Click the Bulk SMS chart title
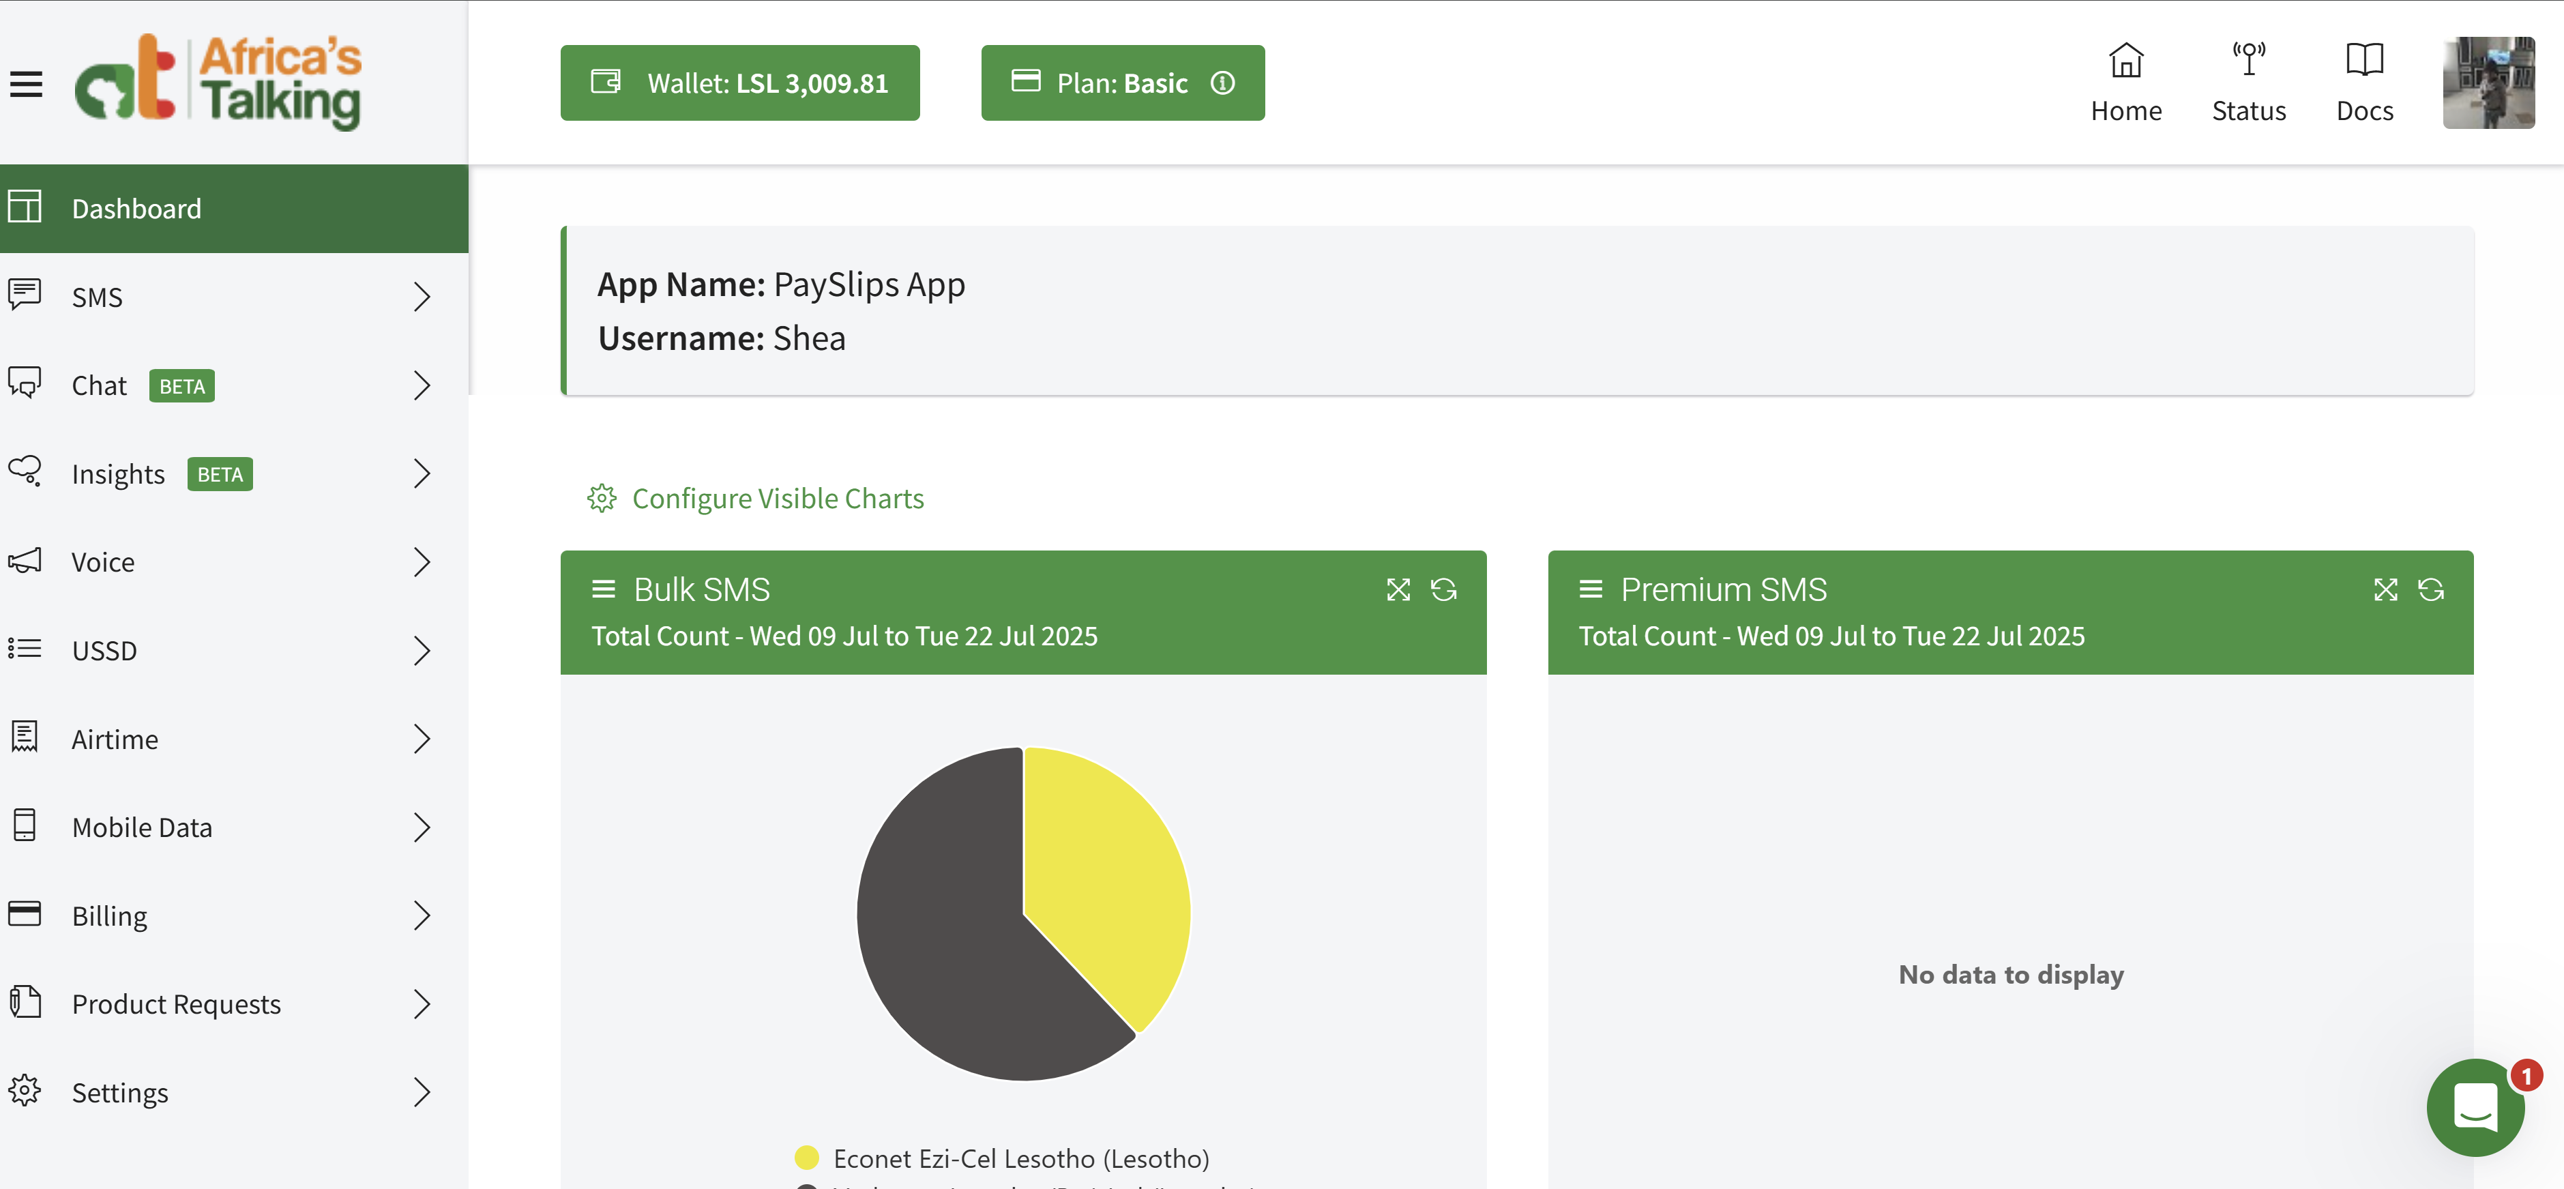The height and width of the screenshot is (1189, 2564). (x=702, y=589)
